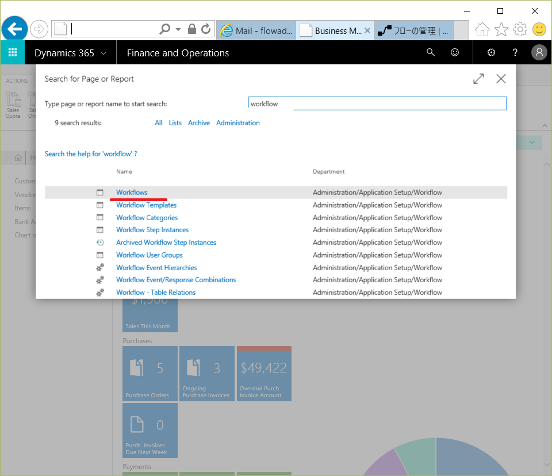The image size is (552, 476).
Task: Open the Overdue Purch. Invoice Amount tile
Action: (264, 374)
